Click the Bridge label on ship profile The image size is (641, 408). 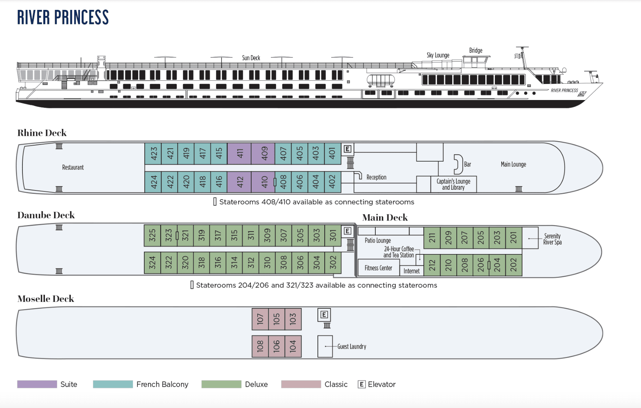tap(476, 50)
